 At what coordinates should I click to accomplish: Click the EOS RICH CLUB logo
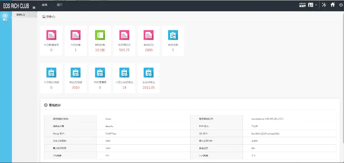tap(16, 6)
